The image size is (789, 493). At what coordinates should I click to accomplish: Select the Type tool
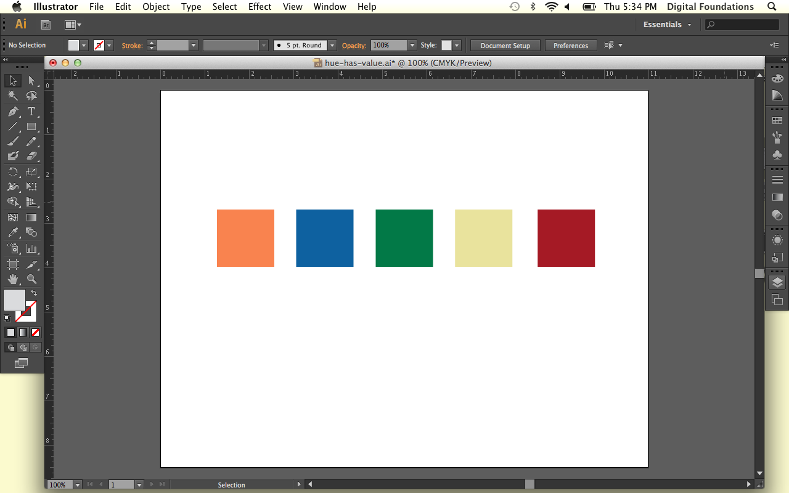pyautogui.click(x=31, y=112)
